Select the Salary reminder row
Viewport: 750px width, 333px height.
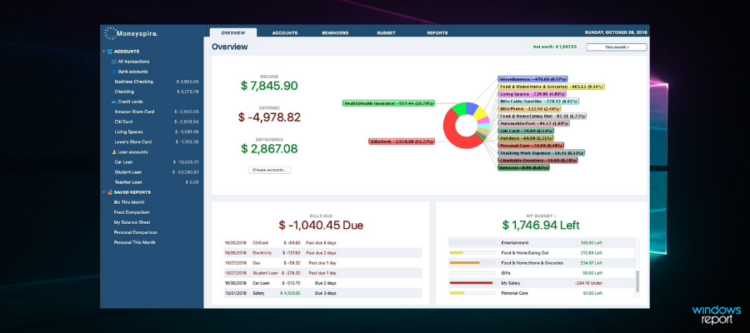coord(322,293)
